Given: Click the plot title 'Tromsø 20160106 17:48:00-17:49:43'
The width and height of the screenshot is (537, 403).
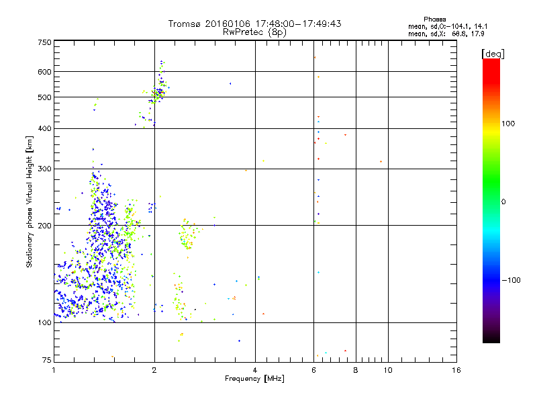Looking at the screenshot, I should (x=254, y=24).
